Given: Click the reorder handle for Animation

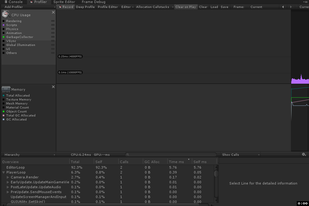Looking at the screenshot, I should point(53,33).
